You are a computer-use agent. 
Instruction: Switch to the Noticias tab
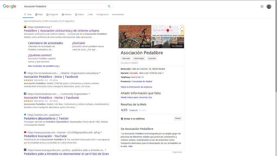pyautogui.click(x=67, y=15)
